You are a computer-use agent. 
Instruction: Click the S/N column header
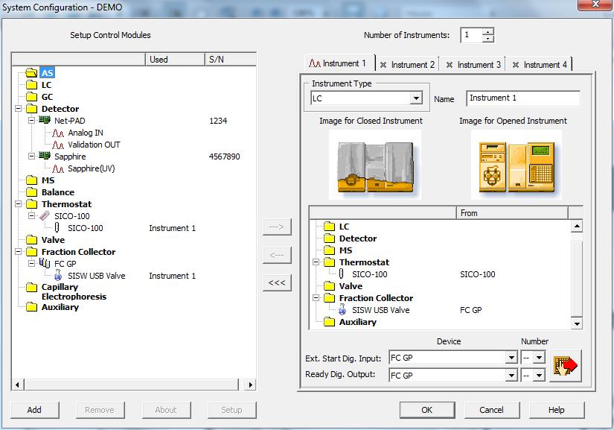[230, 59]
